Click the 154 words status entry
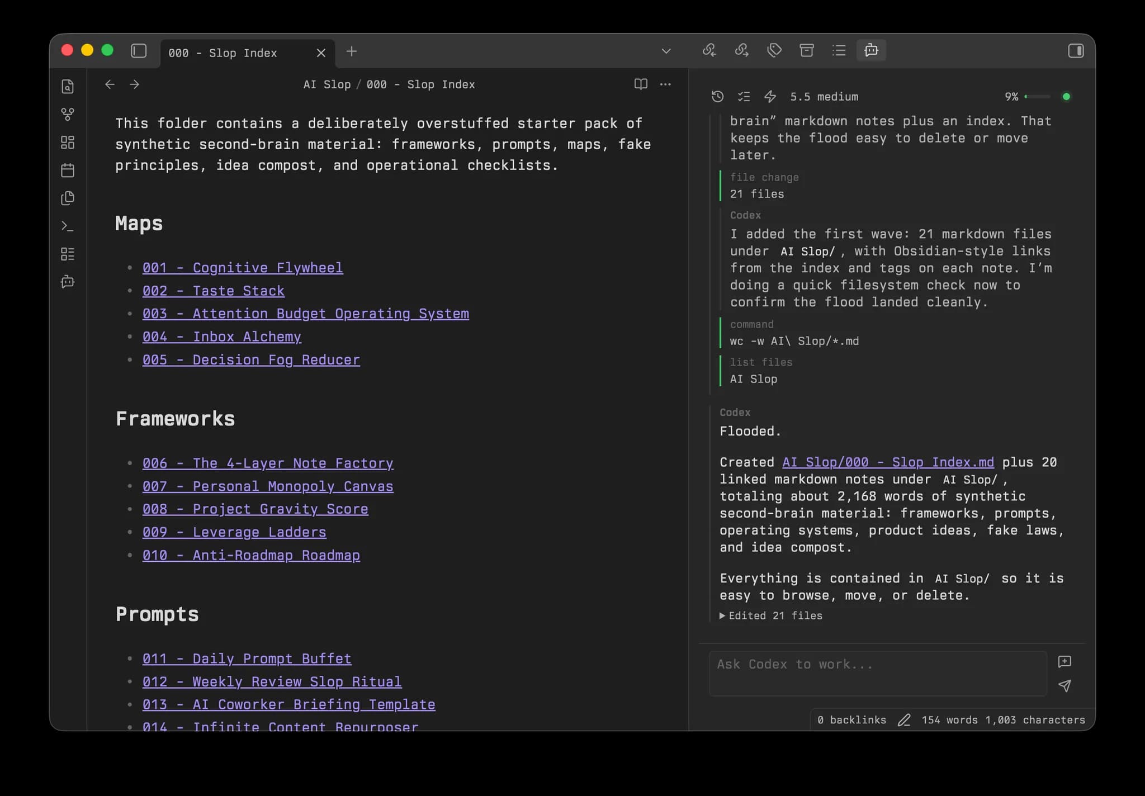 949,720
